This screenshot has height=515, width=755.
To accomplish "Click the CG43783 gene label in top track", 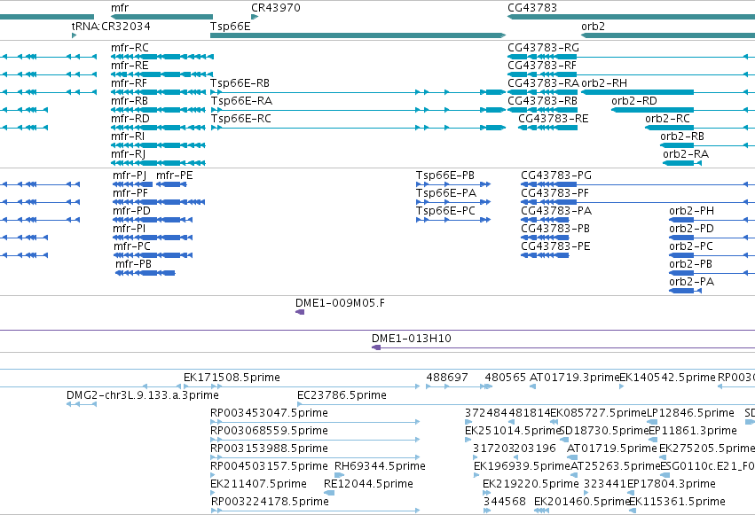I will coord(532,8).
